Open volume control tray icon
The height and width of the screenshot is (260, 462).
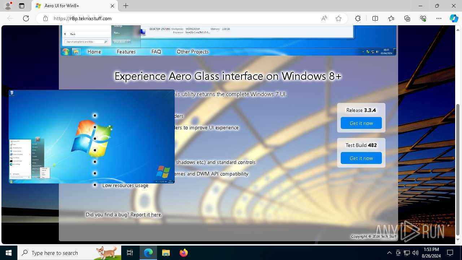(x=415, y=253)
